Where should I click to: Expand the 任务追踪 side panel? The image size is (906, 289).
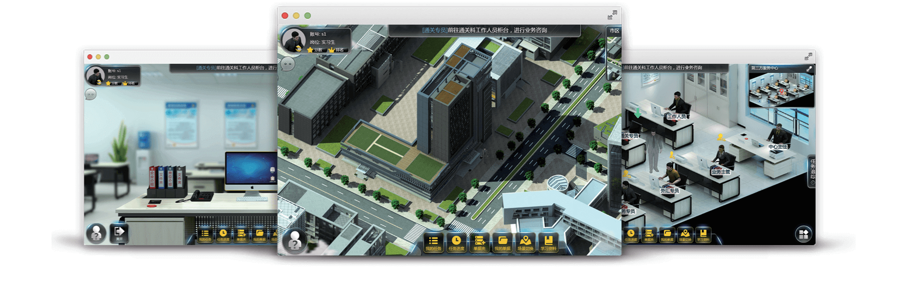pyautogui.click(x=812, y=171)
